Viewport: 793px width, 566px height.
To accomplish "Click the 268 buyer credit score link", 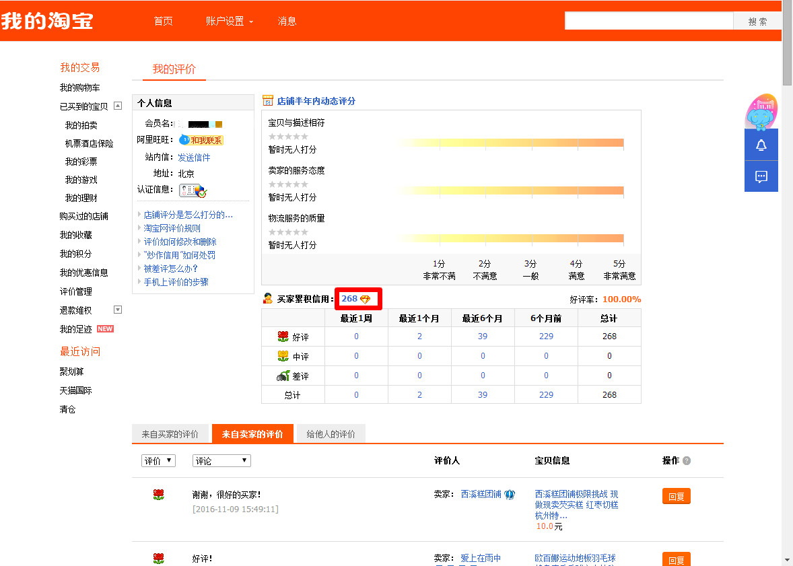I will 349,299.
